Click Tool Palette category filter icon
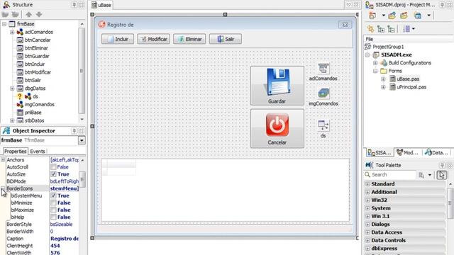 421,175
